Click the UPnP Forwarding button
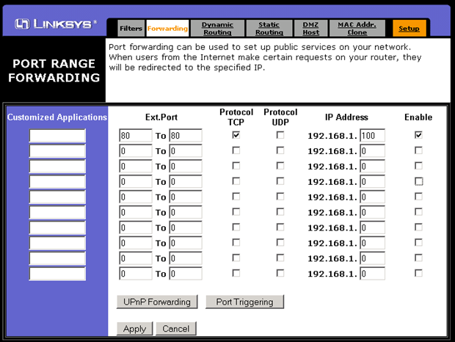The height and width of the screenshot is (342, 455). tap(157, 302)
